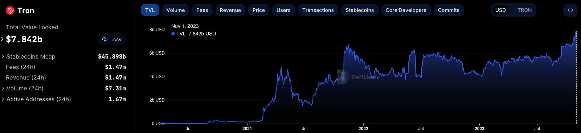Click the 8b USD y-axis label
The height and width of the screenshot is (133, 581).
point(157,30)
